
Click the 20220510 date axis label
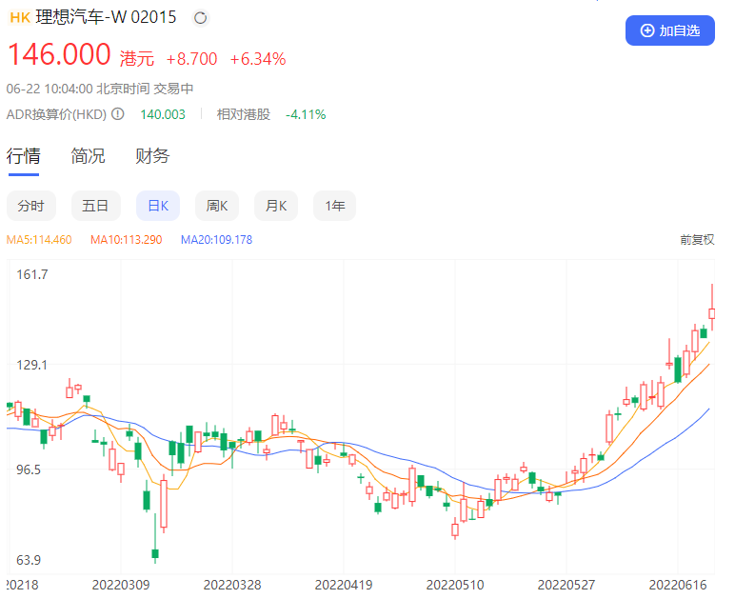pos(455,585)
